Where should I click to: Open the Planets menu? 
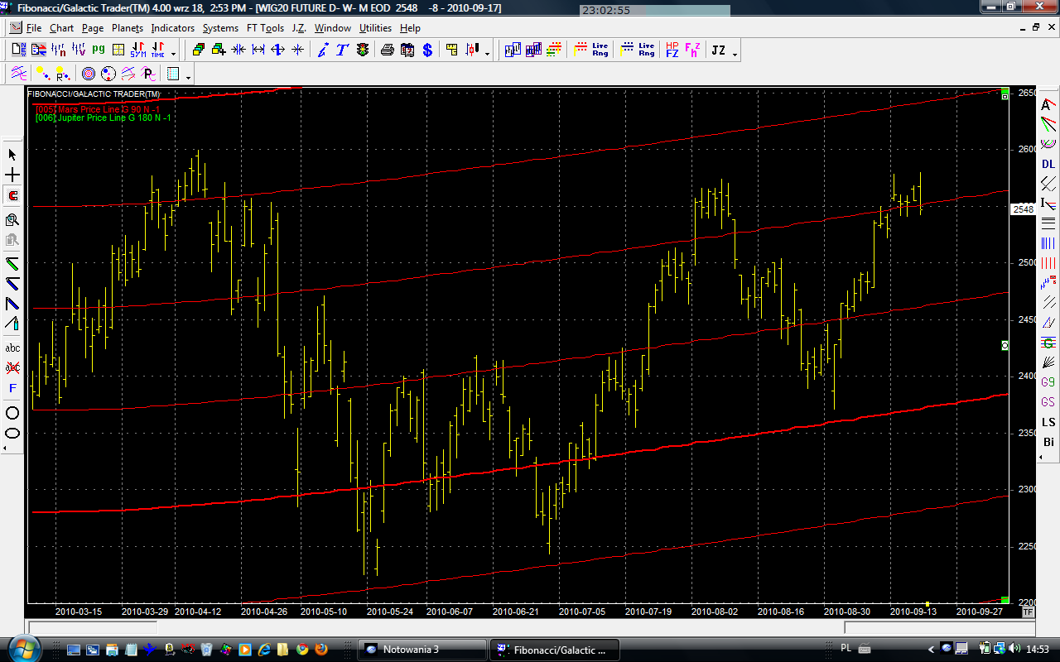(x=127, y=28)
